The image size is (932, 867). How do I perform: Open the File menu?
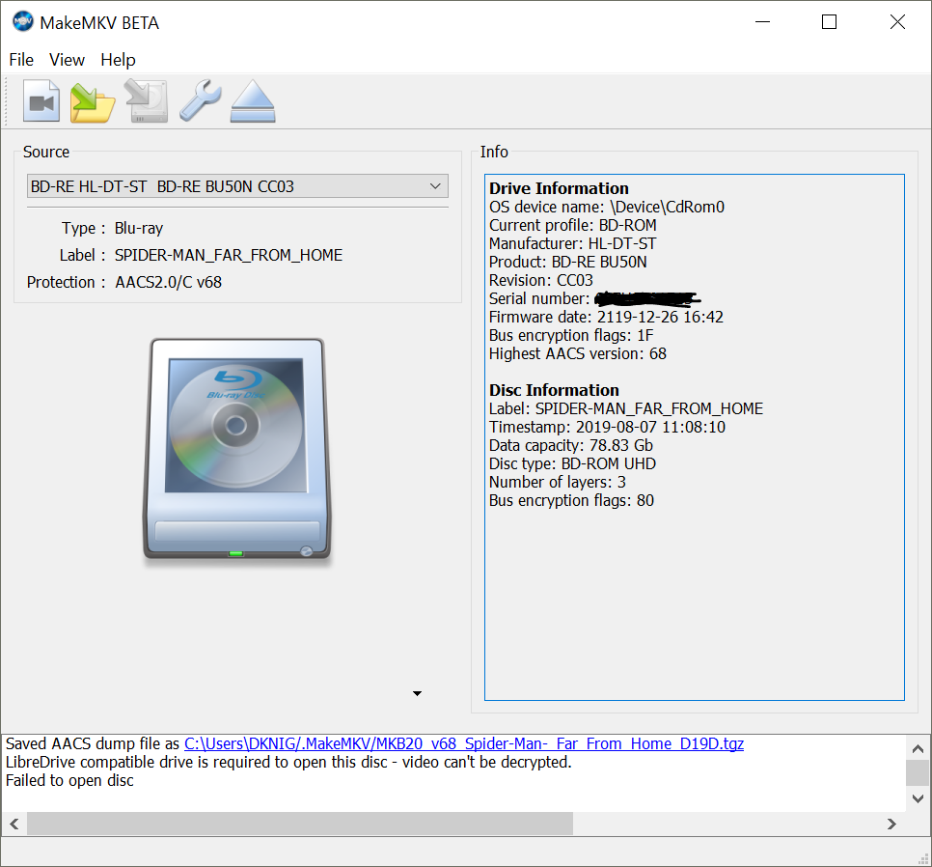click(x=21, y=60)
